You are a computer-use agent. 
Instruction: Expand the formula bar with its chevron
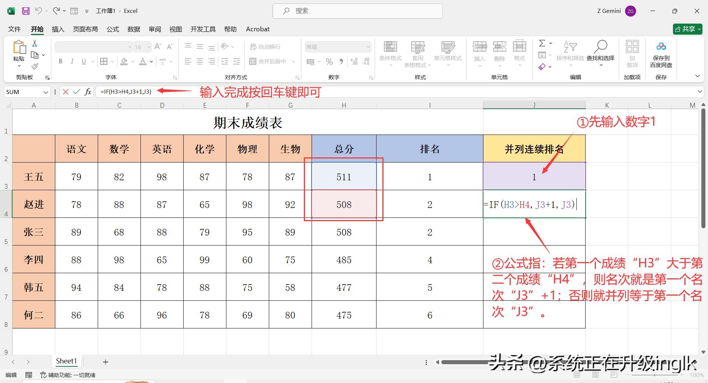pyautogui.click(x=700, y=91)
